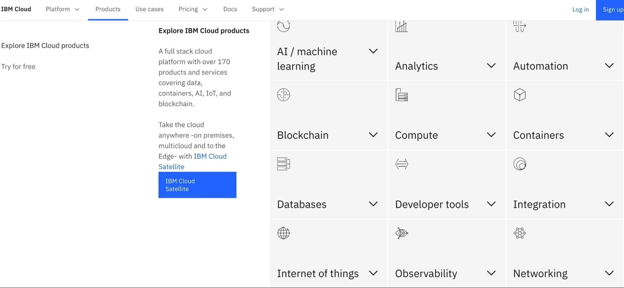The image size is (624, 288).
Task: Expand the Blockchain category chevron
Action: point(373,135)
